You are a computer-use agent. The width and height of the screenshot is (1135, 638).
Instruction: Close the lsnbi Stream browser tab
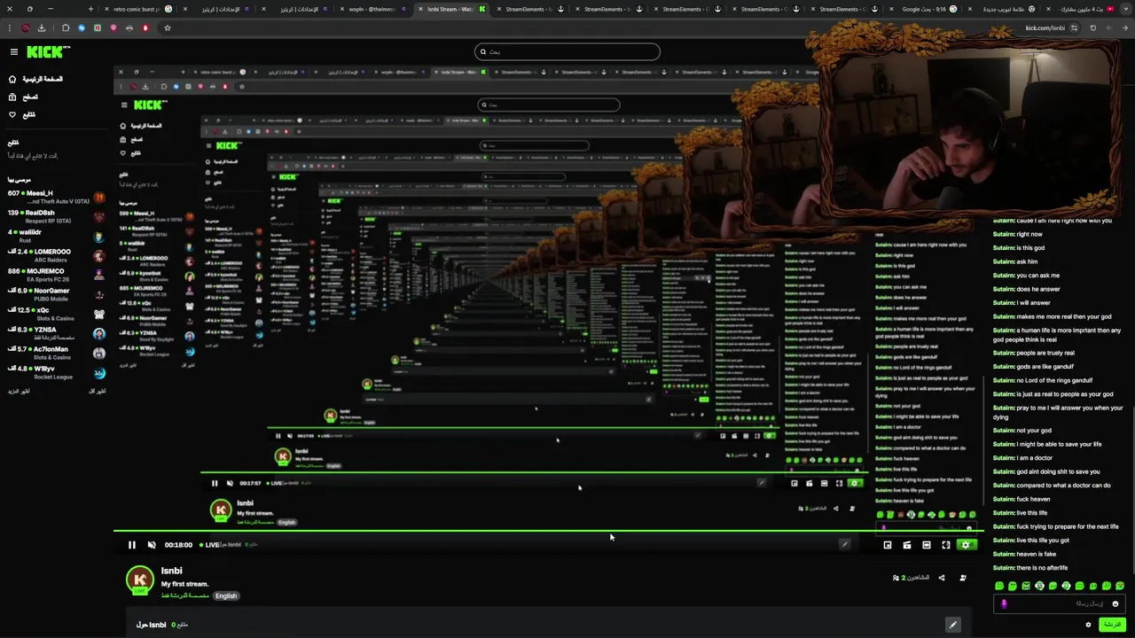click(420, 9)
